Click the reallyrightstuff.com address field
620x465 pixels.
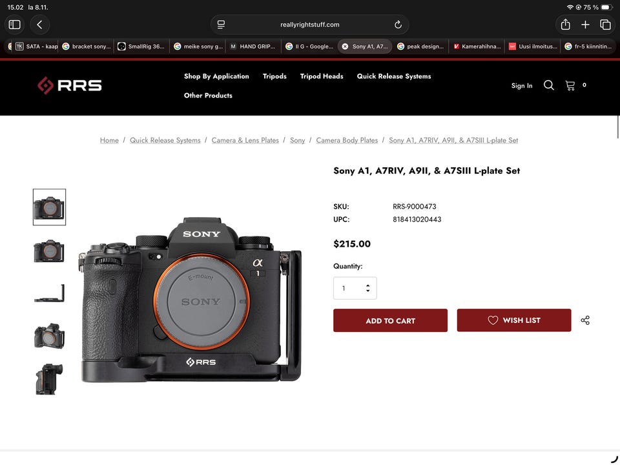point(309,25)
